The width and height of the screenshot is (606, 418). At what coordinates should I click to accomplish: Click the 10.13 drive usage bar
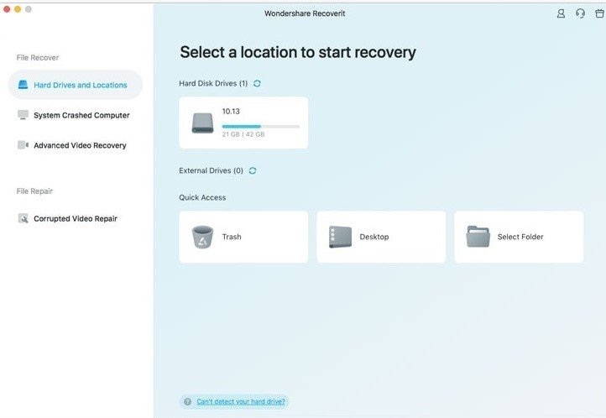click(x=261, y=127)
